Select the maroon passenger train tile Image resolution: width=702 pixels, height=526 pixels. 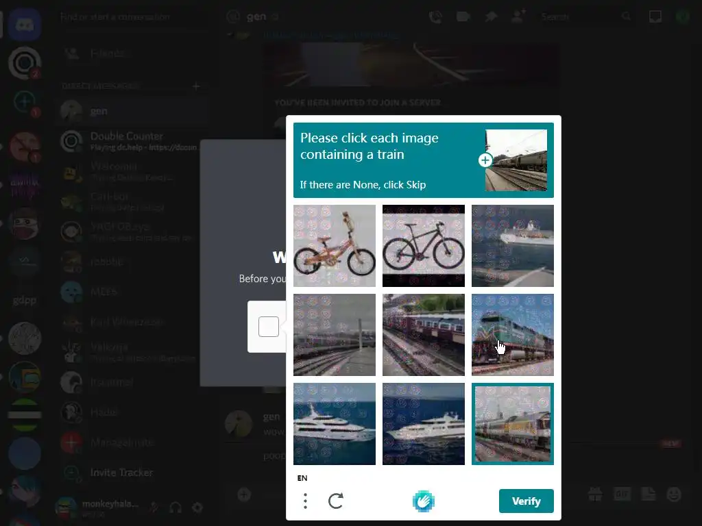(424, 334)
